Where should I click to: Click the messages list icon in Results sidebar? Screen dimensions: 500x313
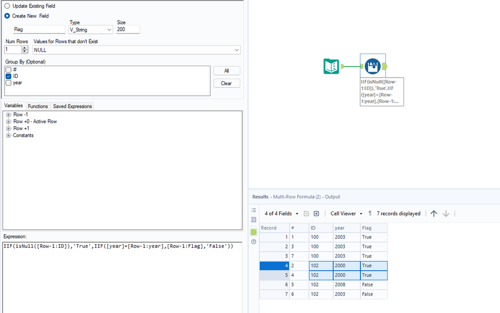pos(254,210)
